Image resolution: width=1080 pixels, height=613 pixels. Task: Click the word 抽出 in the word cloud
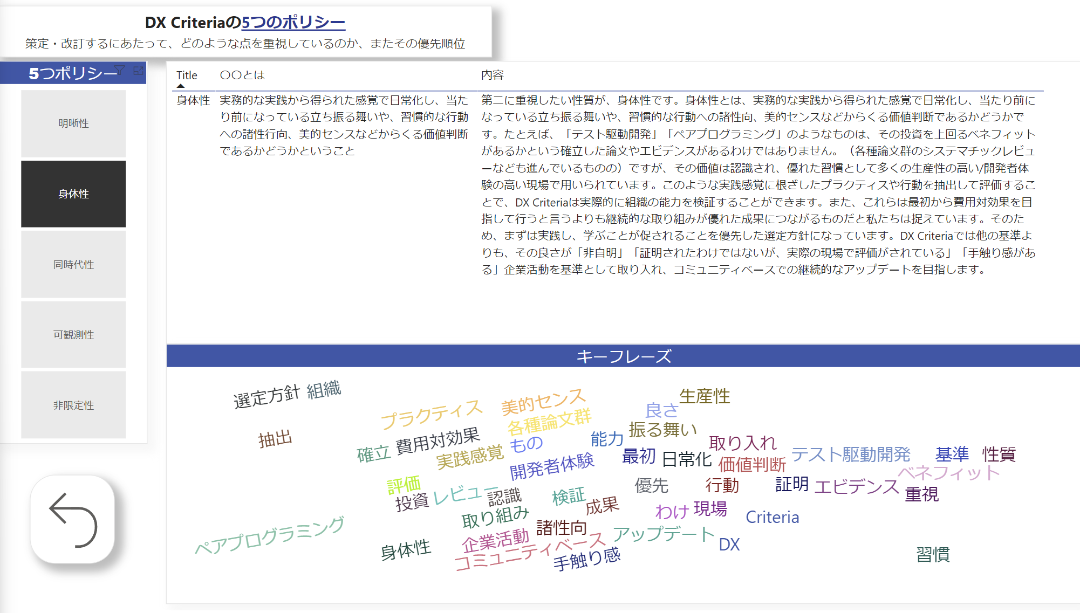pos(275,439)
